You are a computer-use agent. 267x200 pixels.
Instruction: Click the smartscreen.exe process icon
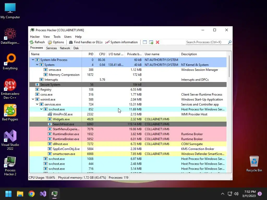pos(50,154)
